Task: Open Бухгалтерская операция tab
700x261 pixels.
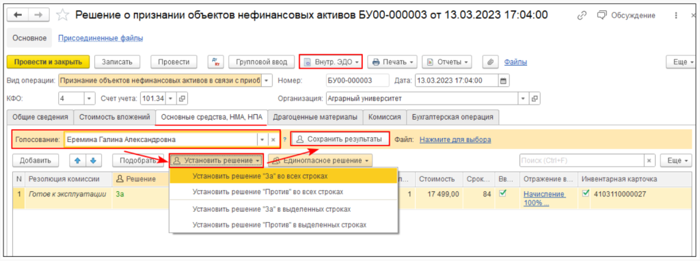Action: click(x=453, y=118)
